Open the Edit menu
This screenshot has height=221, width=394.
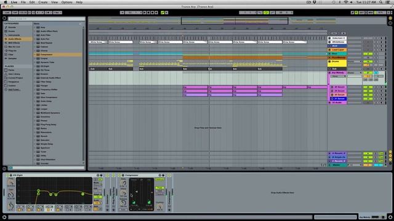pos(32,2)
